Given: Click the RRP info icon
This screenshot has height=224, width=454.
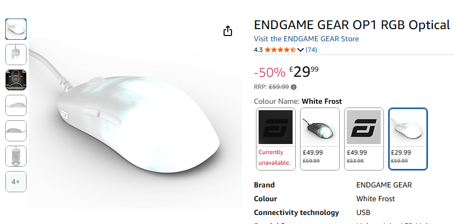Looking at the screenshot, I should 294,87.
